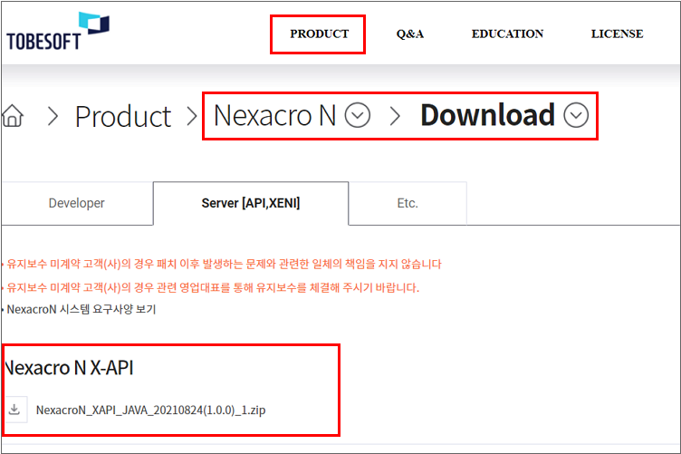
Task: Open the PRODUCT menu
Action: tap(319, 34)
